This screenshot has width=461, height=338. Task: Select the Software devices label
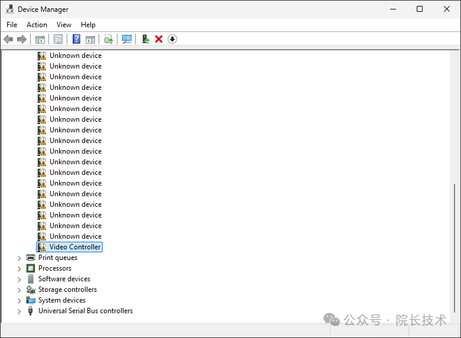coord(64,279)
